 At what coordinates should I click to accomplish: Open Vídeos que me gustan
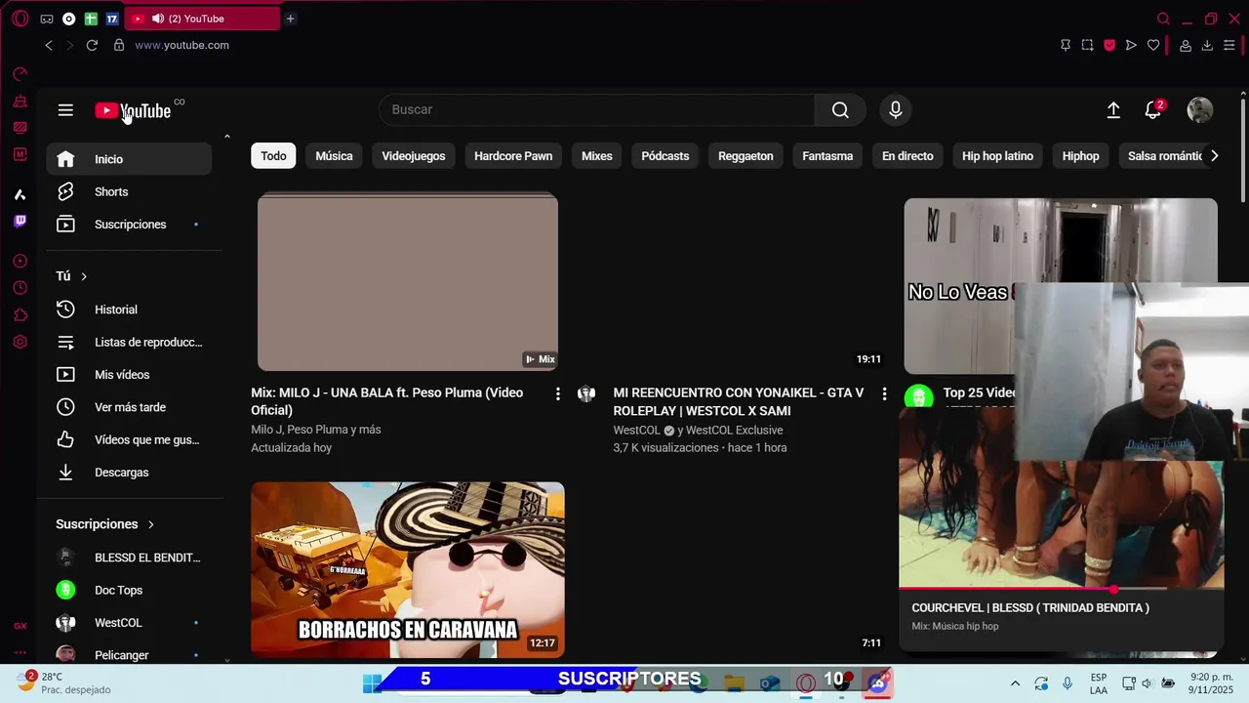coord(129,439)
